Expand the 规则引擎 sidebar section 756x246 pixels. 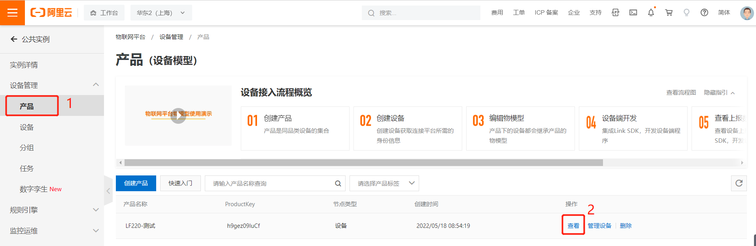[x=95, y=210]
